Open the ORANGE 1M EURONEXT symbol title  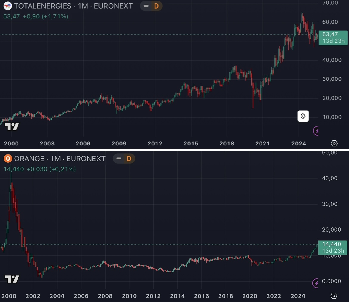coord(60,159)
